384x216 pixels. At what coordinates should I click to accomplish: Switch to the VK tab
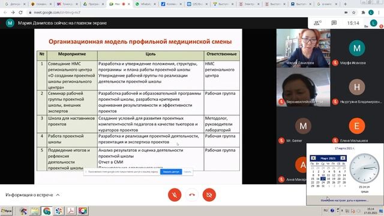[x=67, y=4]
